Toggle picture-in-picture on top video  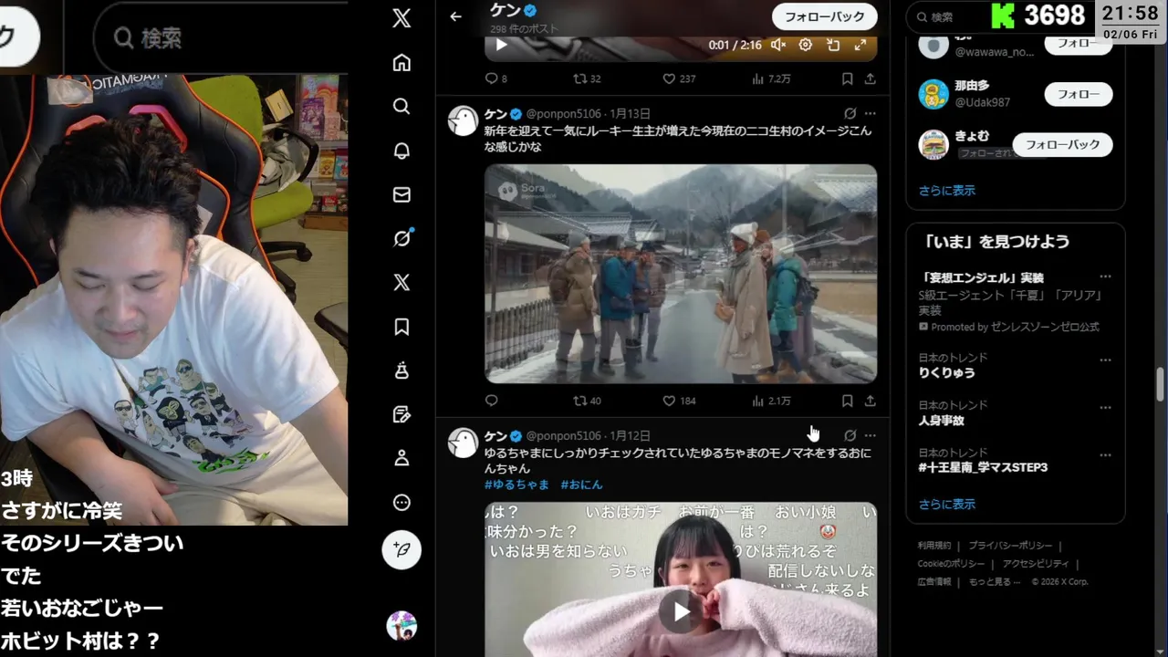[833, 45]
